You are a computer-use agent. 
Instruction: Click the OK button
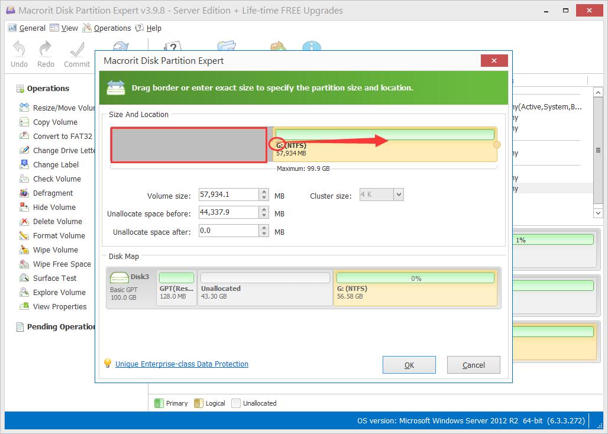point(409,365)
